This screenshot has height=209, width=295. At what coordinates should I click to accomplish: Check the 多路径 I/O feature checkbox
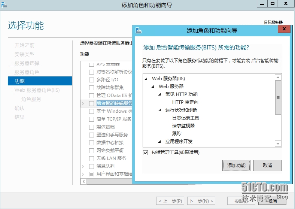click(91, 80)
